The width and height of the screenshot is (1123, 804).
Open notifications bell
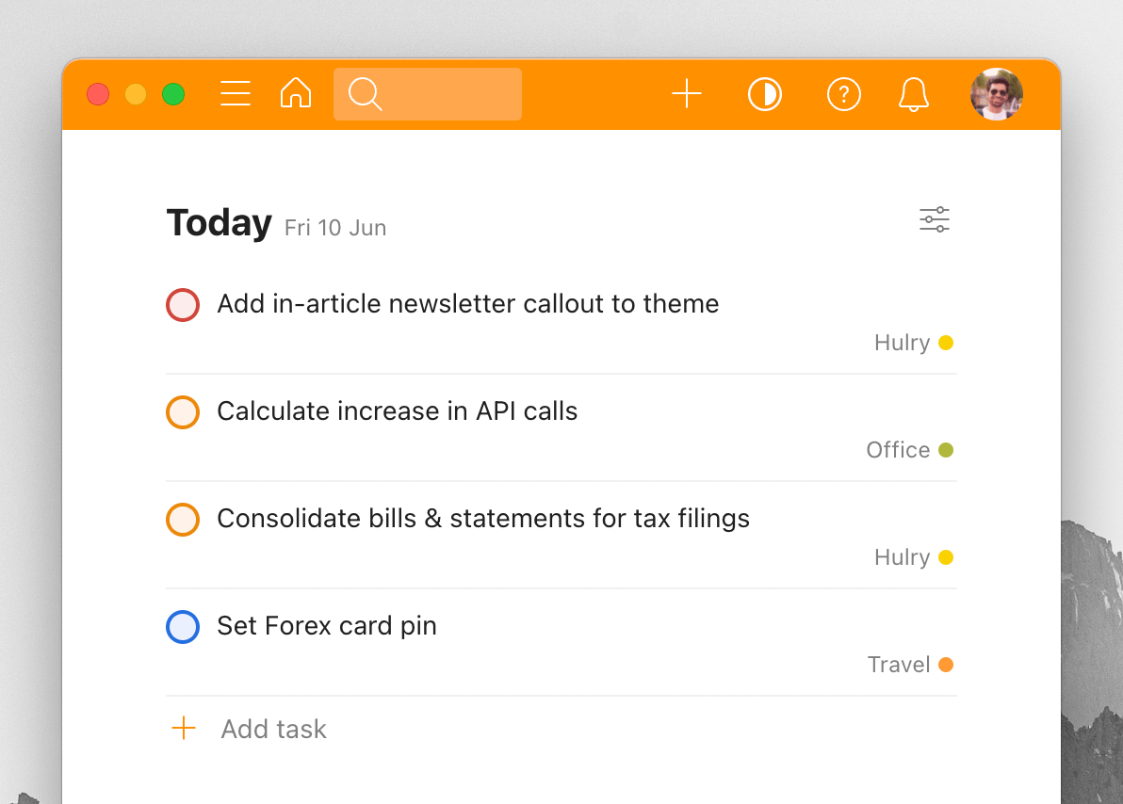coord(914,94)
